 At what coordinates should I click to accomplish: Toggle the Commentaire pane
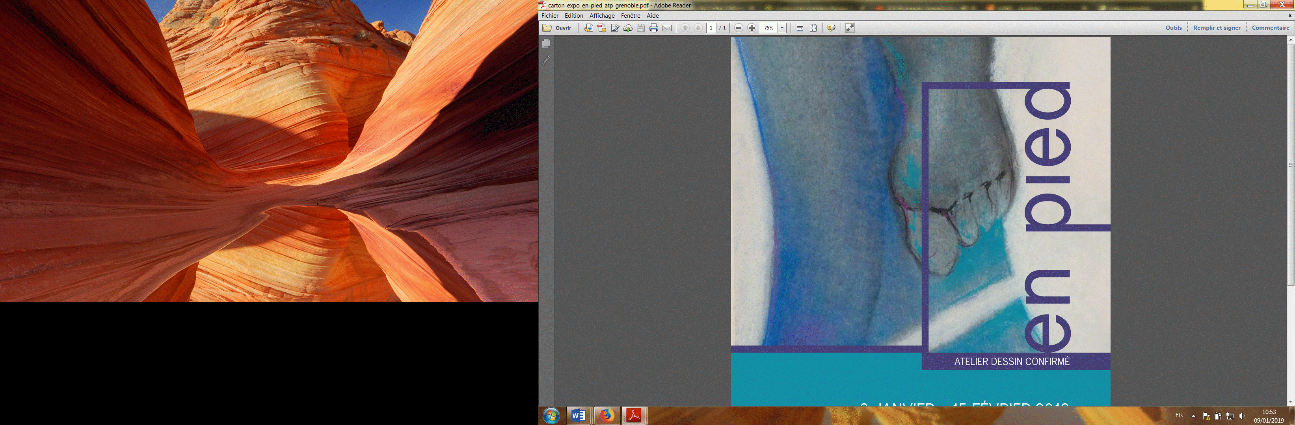1270,28
